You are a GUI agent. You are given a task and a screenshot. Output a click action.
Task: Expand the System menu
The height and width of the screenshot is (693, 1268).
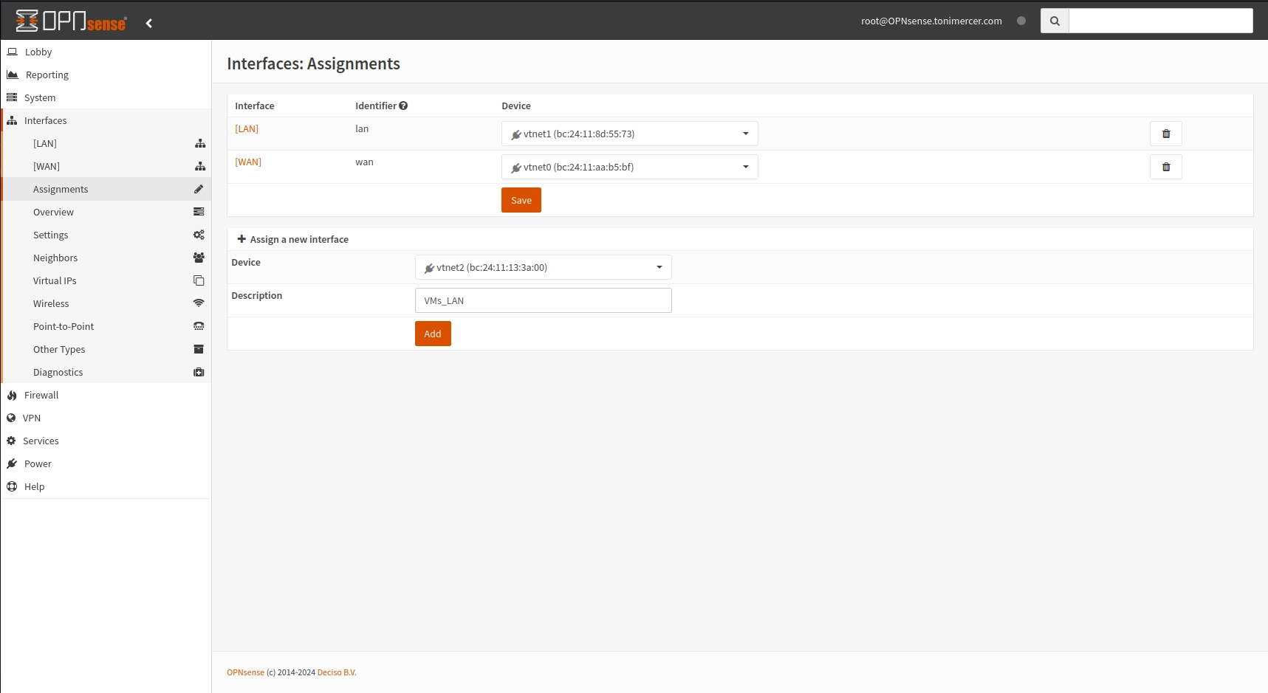pos(106,97)
